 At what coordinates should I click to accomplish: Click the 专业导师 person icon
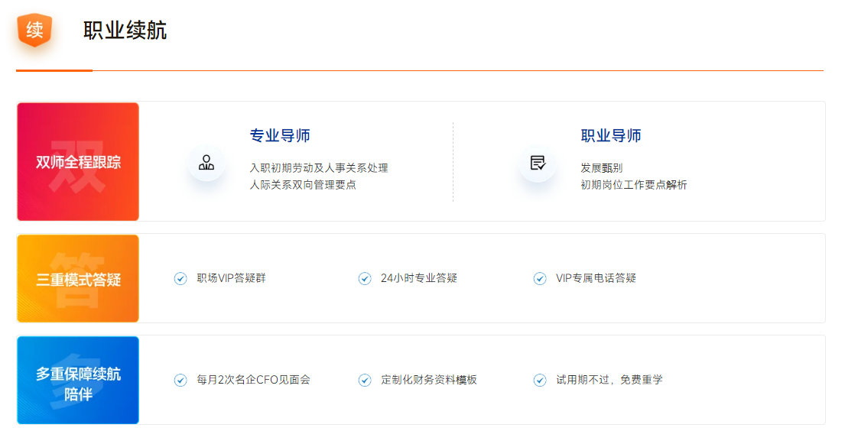point(206,163)
